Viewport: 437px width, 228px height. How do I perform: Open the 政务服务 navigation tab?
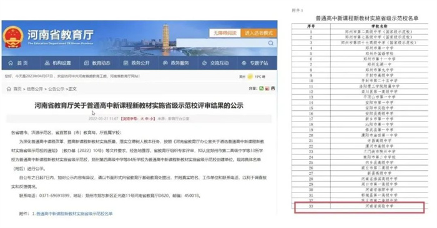point(176,63)
